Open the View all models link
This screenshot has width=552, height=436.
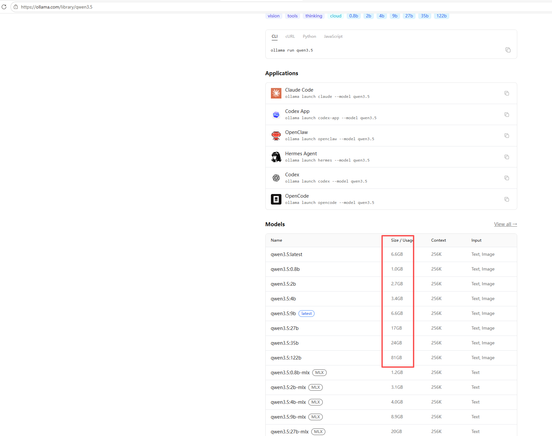click(505, 224)
